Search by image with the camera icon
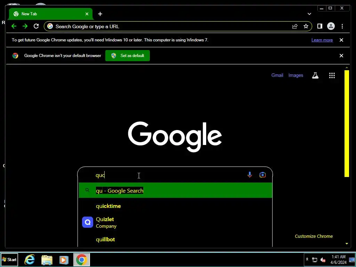This screenshot has width=356, height=267. (262, 175)
